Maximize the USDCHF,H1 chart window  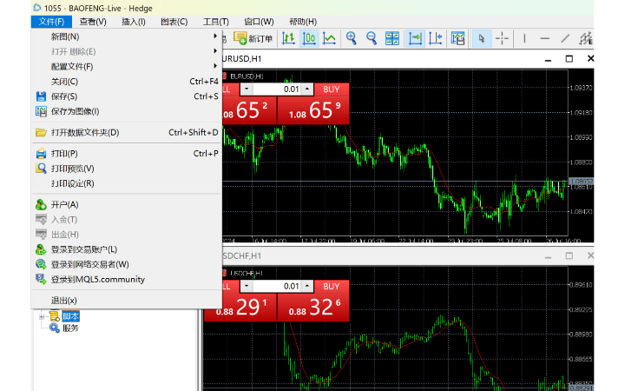(x=569, y=255)
